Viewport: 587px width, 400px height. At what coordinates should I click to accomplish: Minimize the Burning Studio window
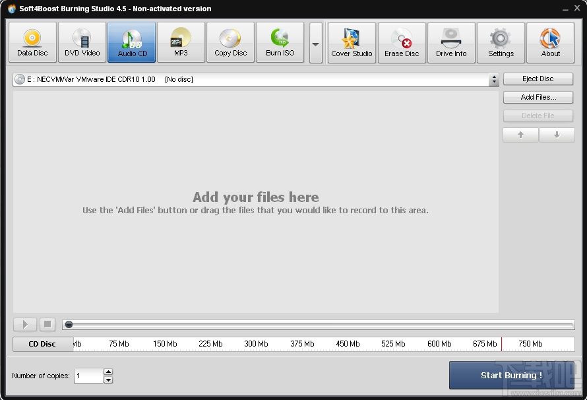[x=565, y=9]
